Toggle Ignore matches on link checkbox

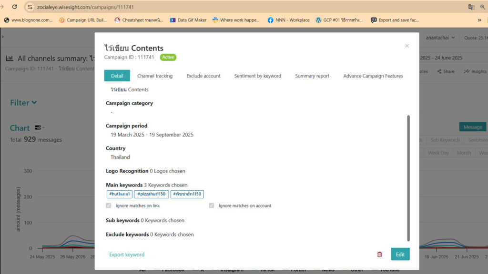(x=109, y=205)
